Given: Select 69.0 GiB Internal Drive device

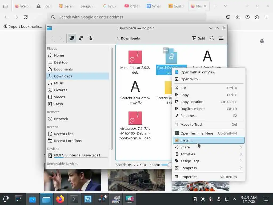Looking at the screenshot, I should pyautogui.click(x=78, y=155).
